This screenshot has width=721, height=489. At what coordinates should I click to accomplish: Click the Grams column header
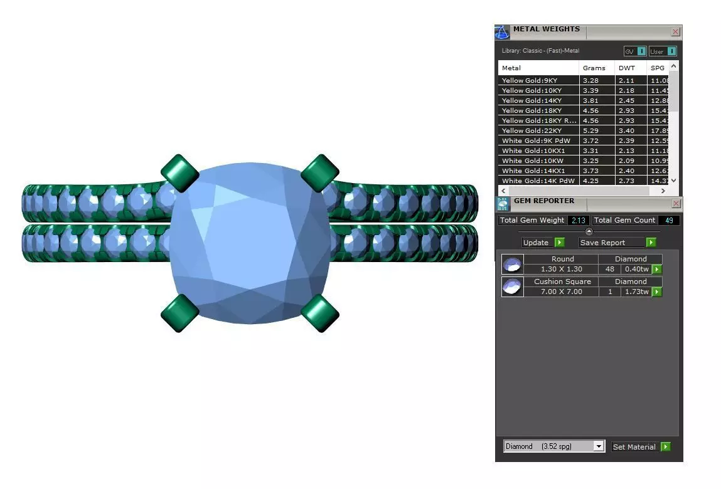pos(597,68)
